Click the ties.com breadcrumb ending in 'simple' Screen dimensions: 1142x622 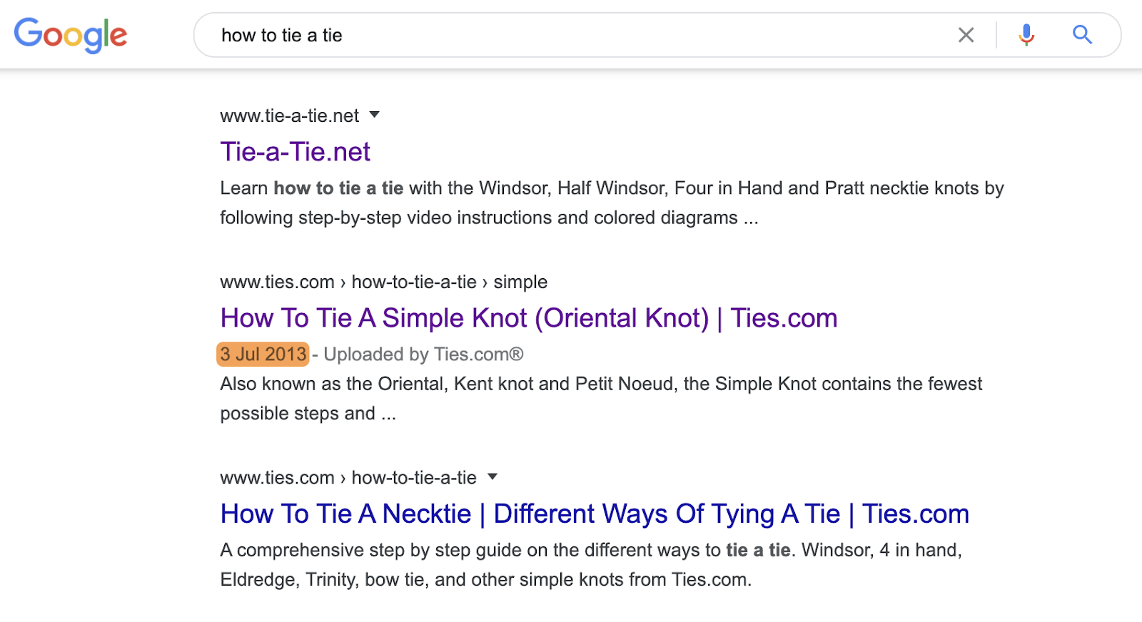point(383,282)
